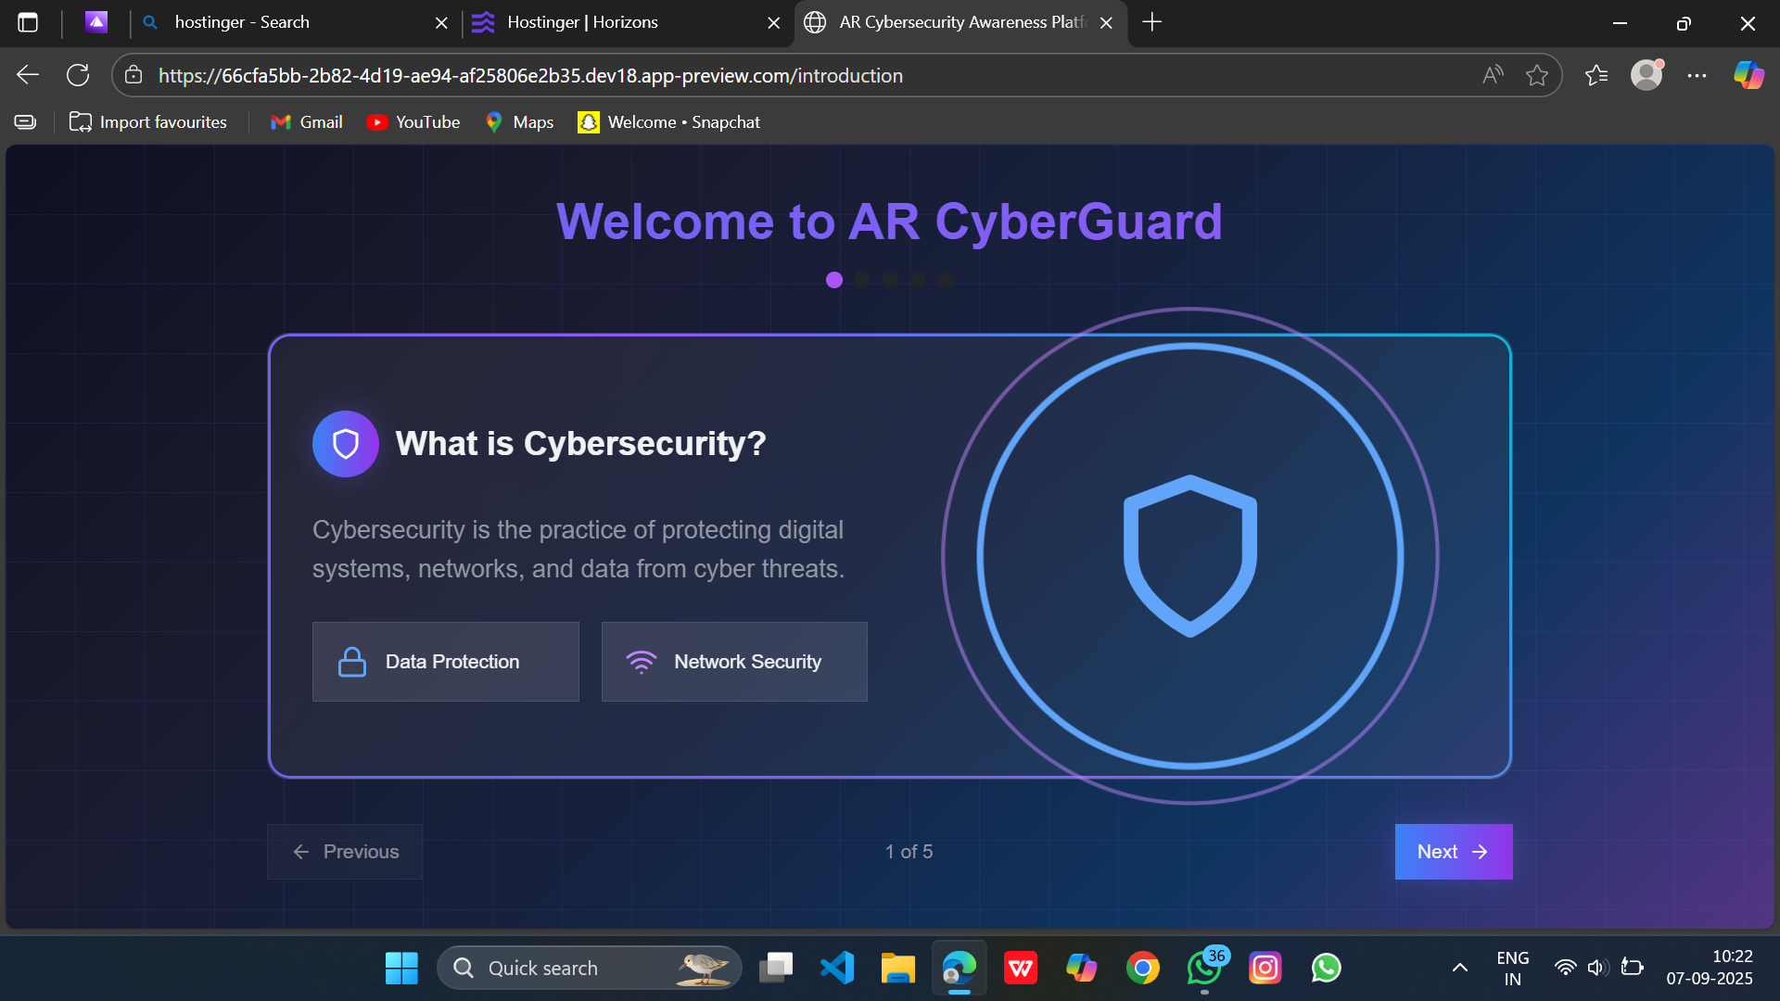This screenshot has height=1001, width=1780.
Task: Open the favourites list menu
Action: click(1596, 75)
